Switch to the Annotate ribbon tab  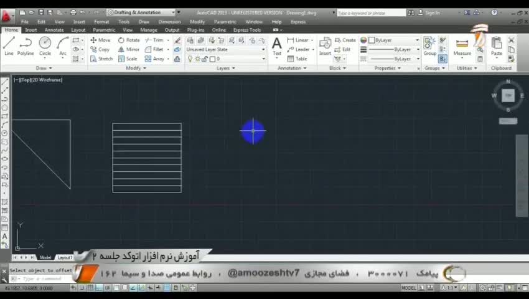click(x=54, y=30)
